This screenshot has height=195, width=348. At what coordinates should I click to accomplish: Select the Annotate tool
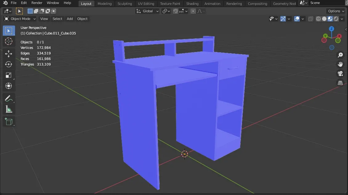point(9,98)
